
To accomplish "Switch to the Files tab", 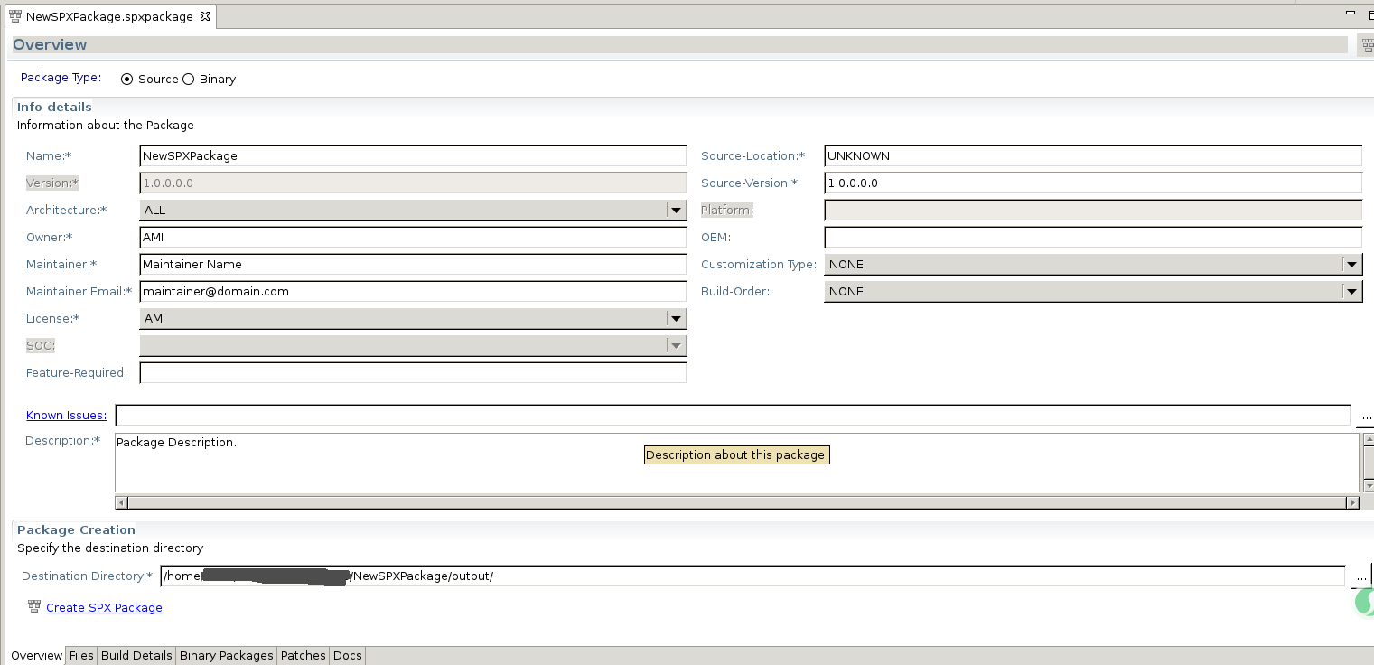I will [80, 655].
